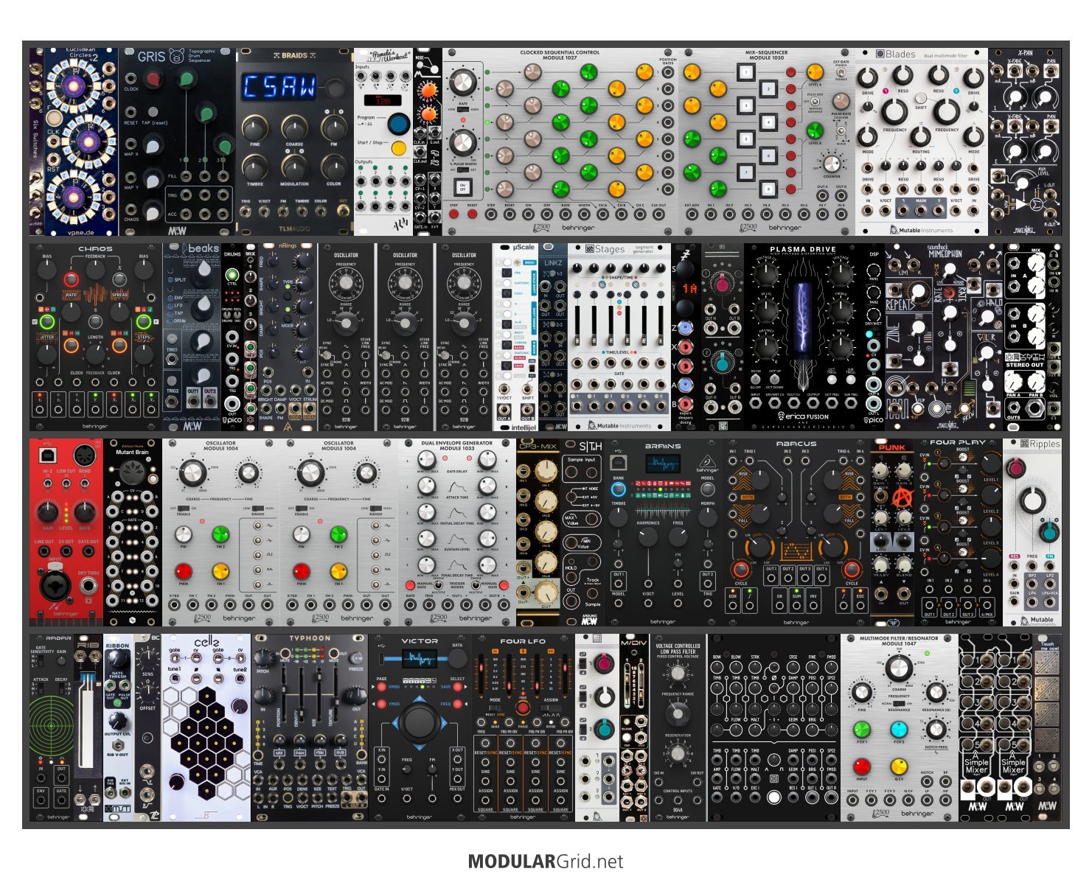
Task: Click the BRAINS waveform display screen
Action: coord(663,465)
